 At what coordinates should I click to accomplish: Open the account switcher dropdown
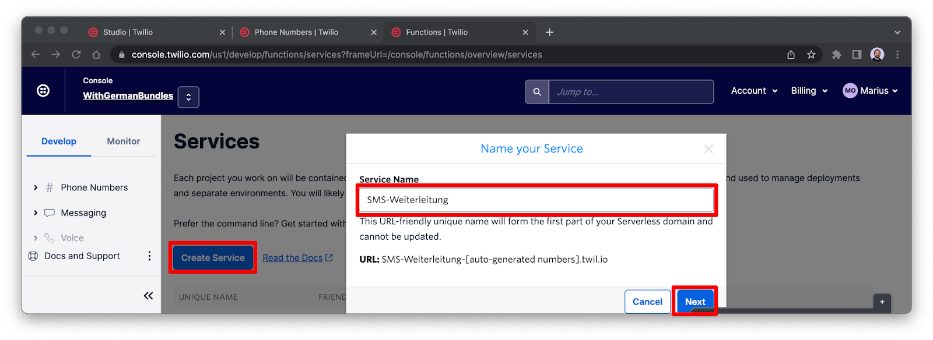[188, 97]
